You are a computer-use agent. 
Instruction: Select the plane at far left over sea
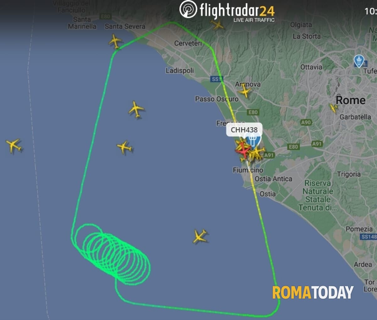14,145
